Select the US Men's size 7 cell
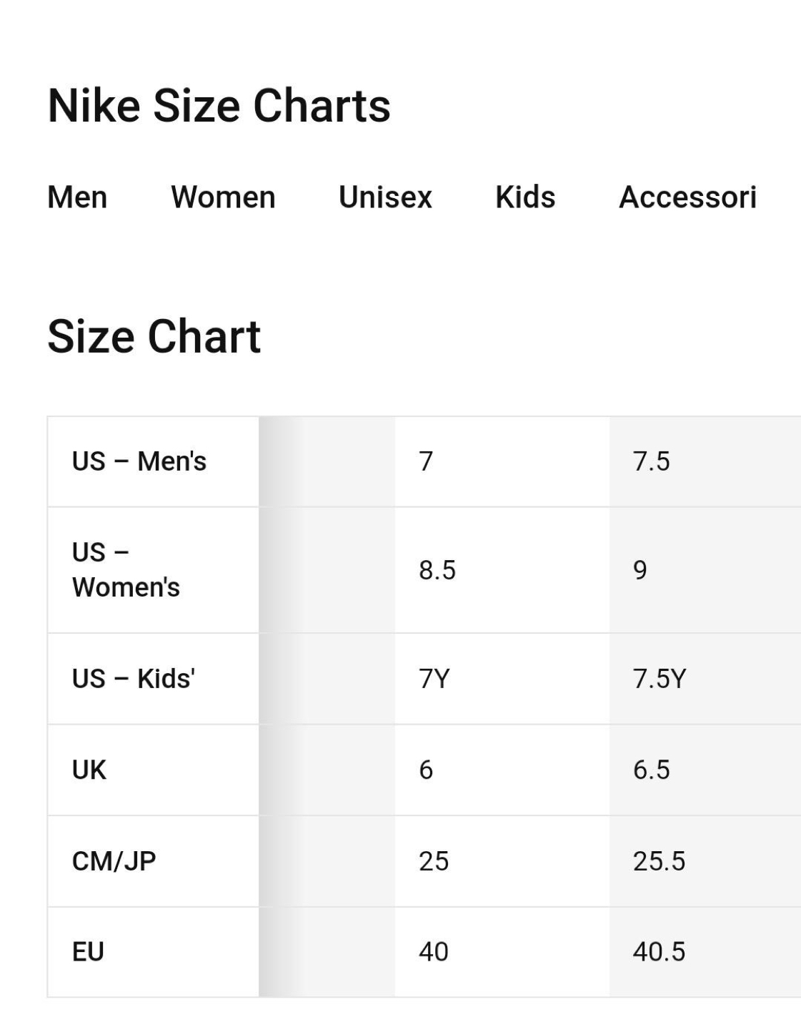801x1030 pixels. point(427,462)
